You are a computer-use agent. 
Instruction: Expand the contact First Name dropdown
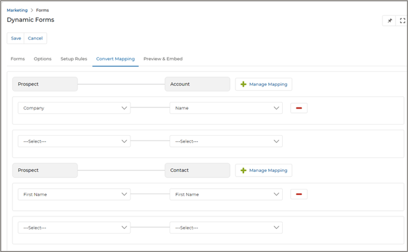point(225,194)
